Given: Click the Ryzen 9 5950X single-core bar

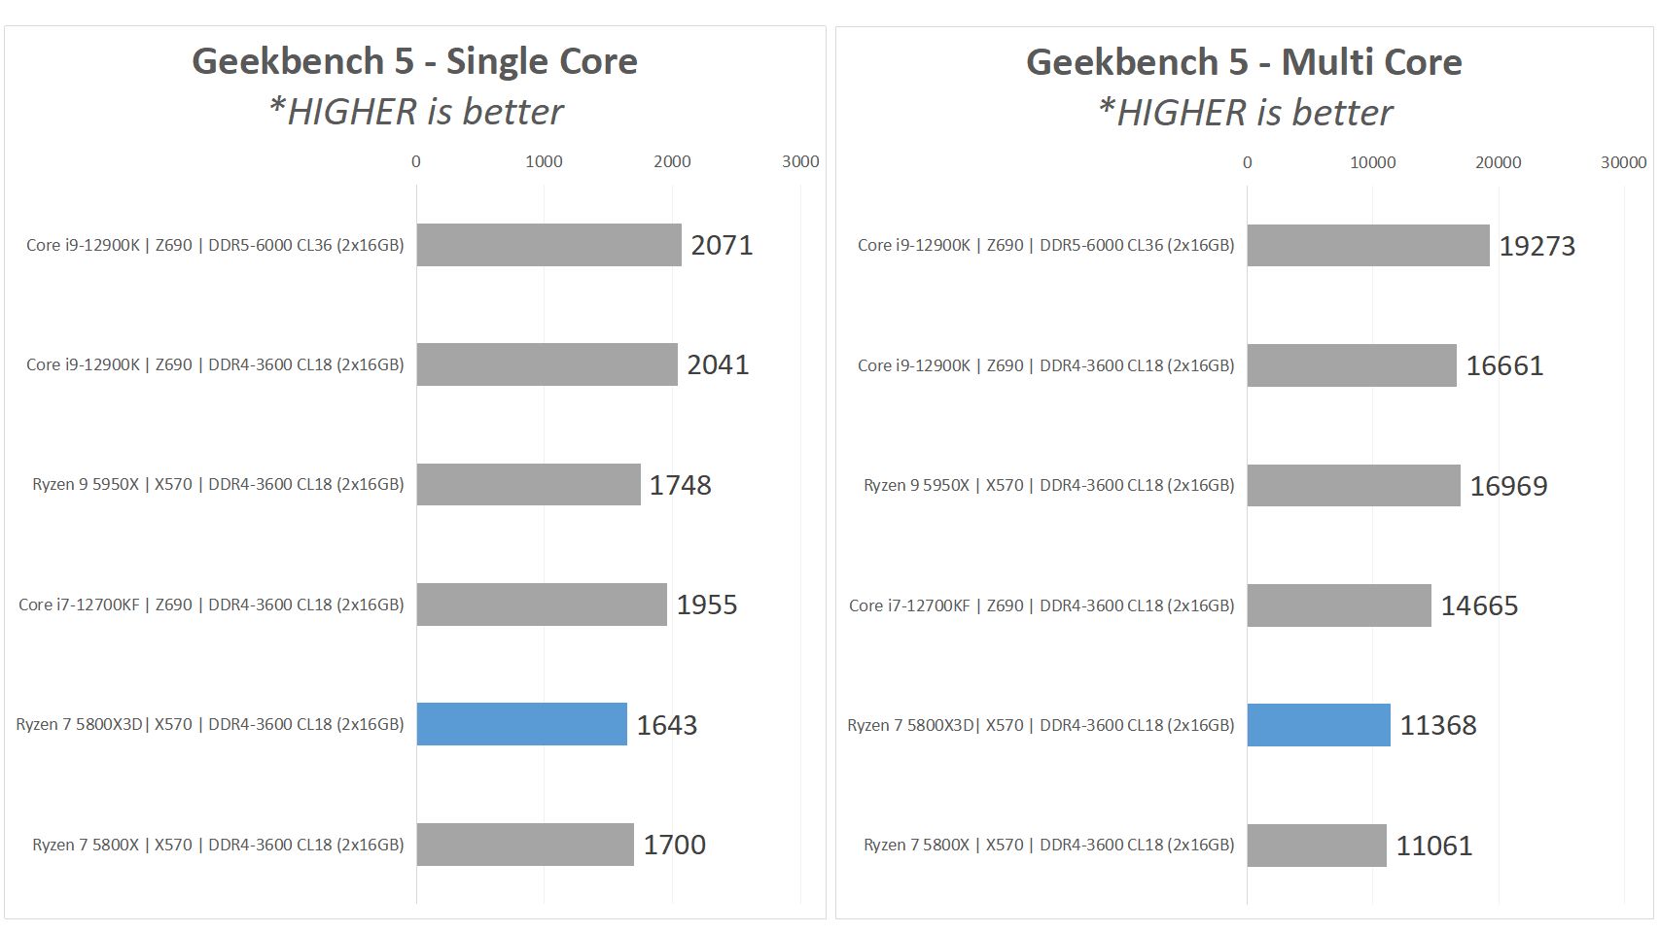Looking at the screenshot, I should (x=528, y=484).
